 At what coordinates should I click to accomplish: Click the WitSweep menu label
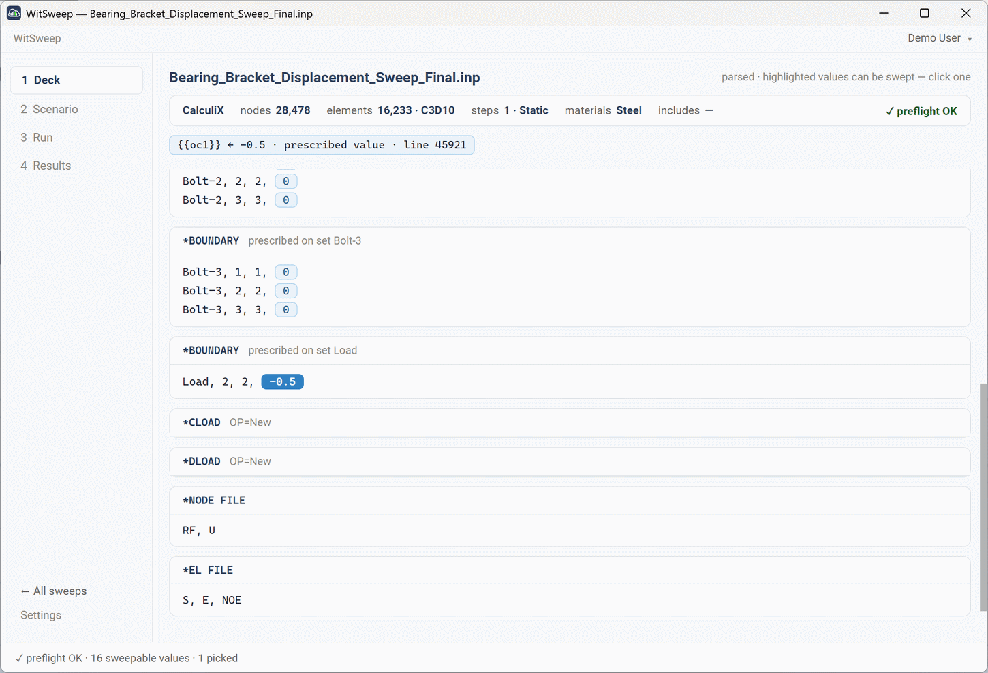coord(37,39)
